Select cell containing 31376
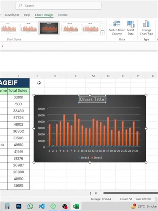 (x=18, y=158)
